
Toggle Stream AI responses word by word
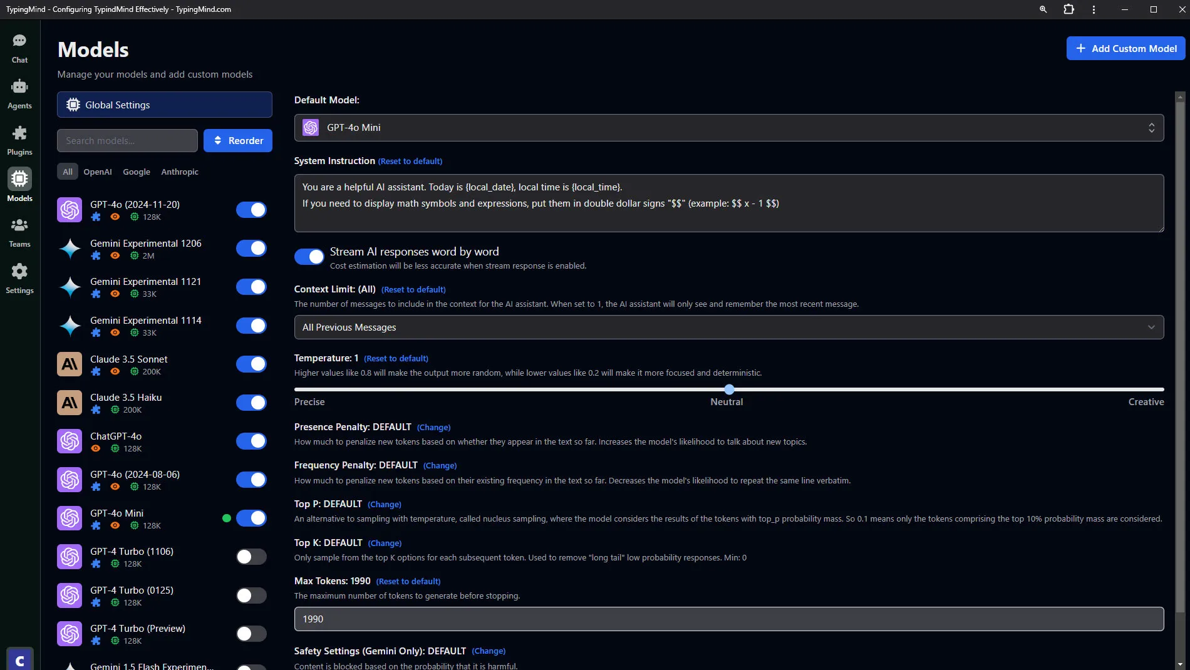[309, 257]
